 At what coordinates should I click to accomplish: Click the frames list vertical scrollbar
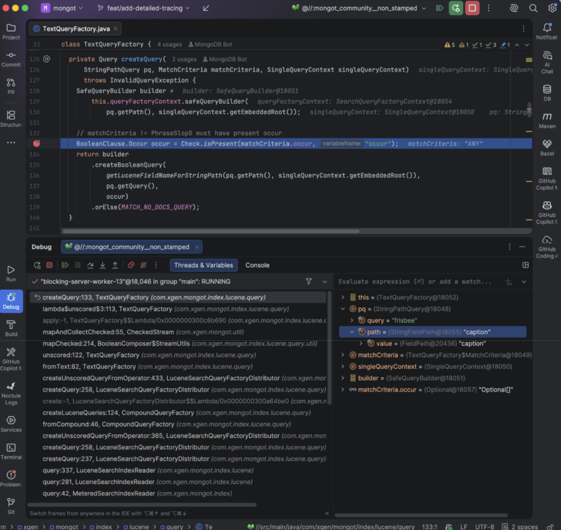(x=329, y=348)
